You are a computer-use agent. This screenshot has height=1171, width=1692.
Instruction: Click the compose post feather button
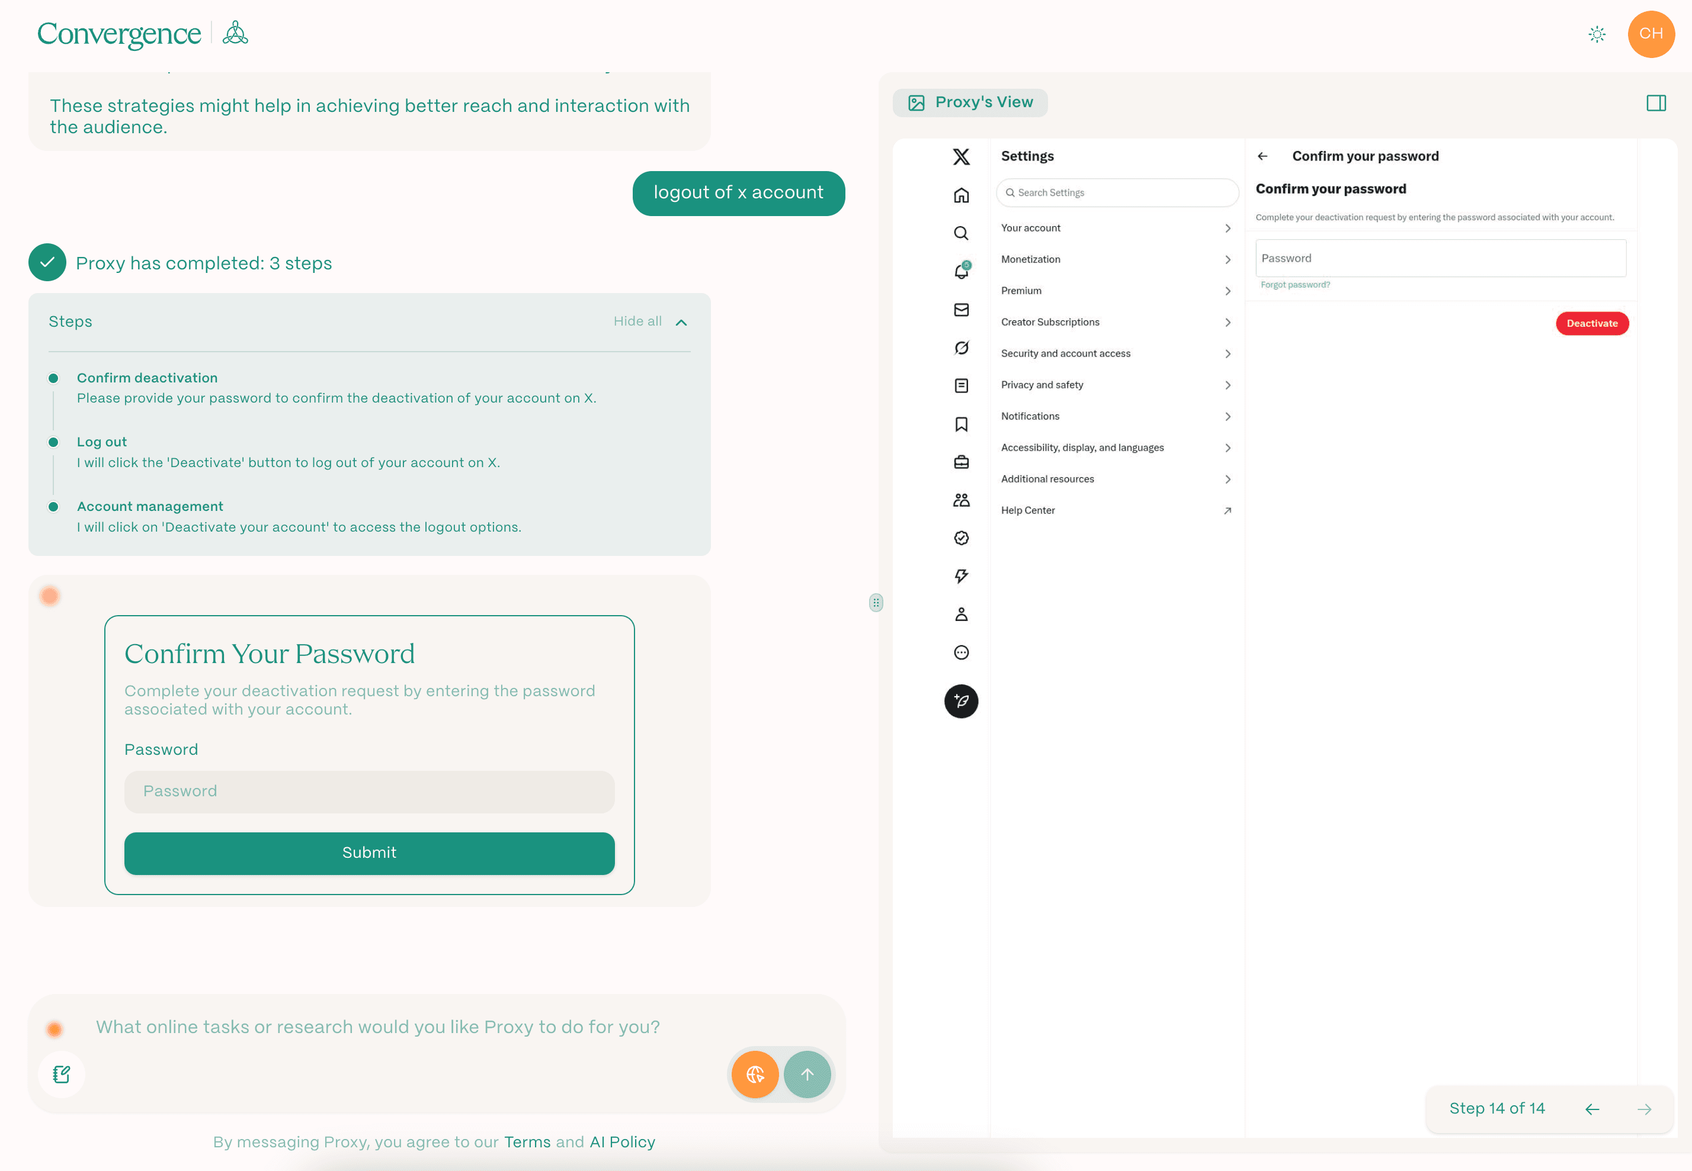(961, 701)
